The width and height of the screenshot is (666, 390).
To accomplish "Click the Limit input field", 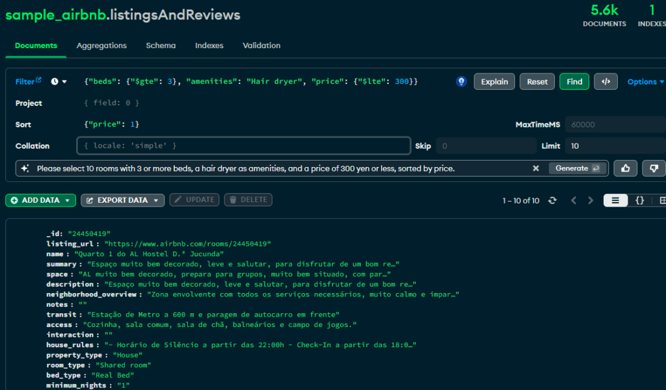I will (615, 146).
